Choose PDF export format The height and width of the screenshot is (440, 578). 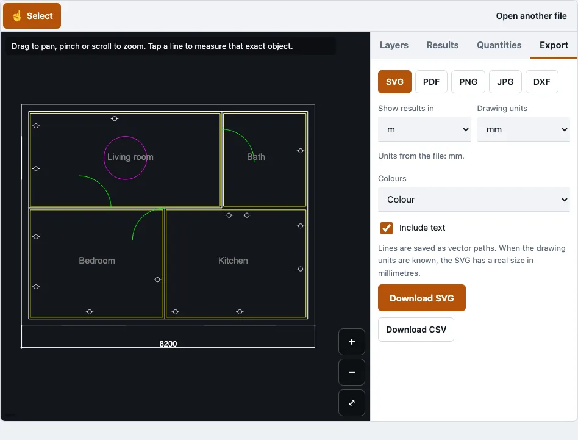pos(431,82)
